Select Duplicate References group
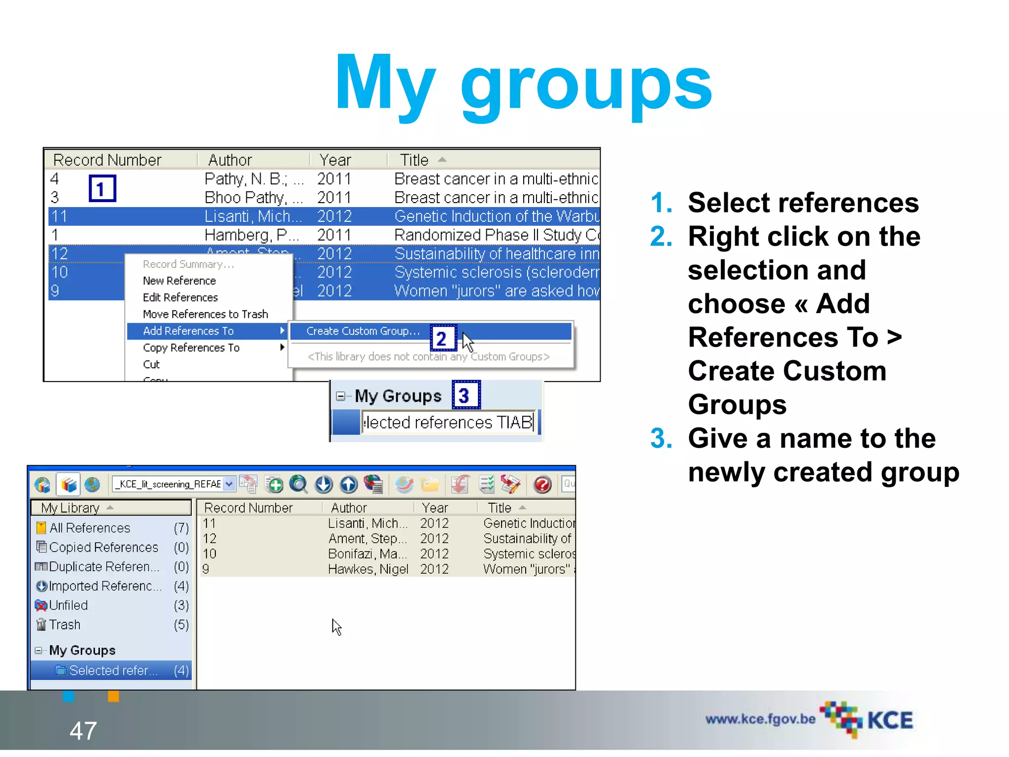Screen dimensions: 1009x757 [x=112, y=567]
